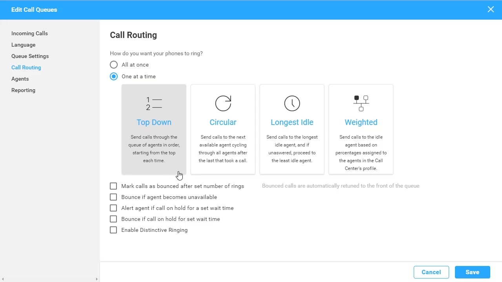Open the Reporting section
This screenshot has height=282, width=502.
pyautogui.click(x=23, y=90)
